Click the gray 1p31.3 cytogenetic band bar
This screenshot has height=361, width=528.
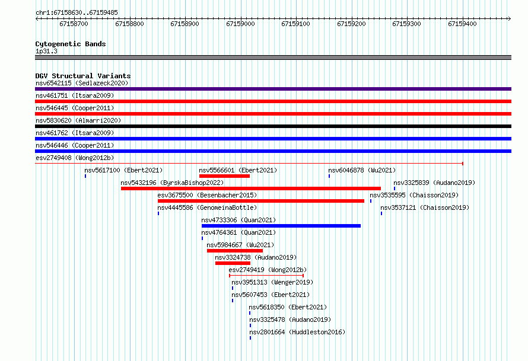pos(273,57)
